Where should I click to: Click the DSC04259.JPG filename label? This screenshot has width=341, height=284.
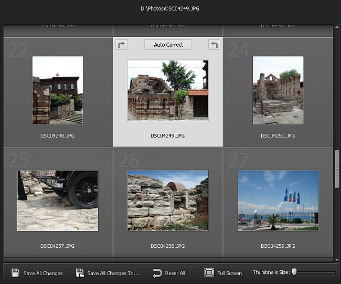[278, 246]
